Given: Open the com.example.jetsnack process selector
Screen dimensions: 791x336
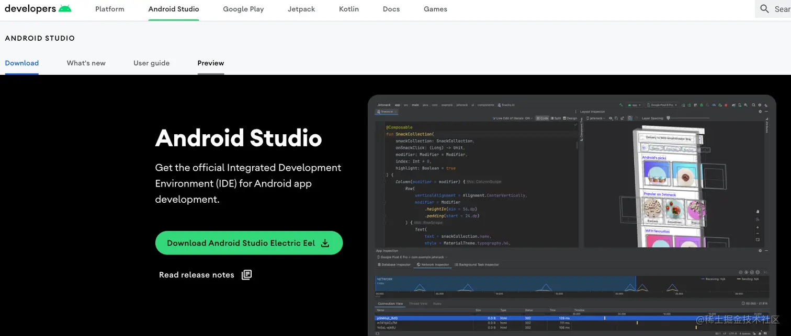Looking at the screenshot, I should (x=411, y=257).
